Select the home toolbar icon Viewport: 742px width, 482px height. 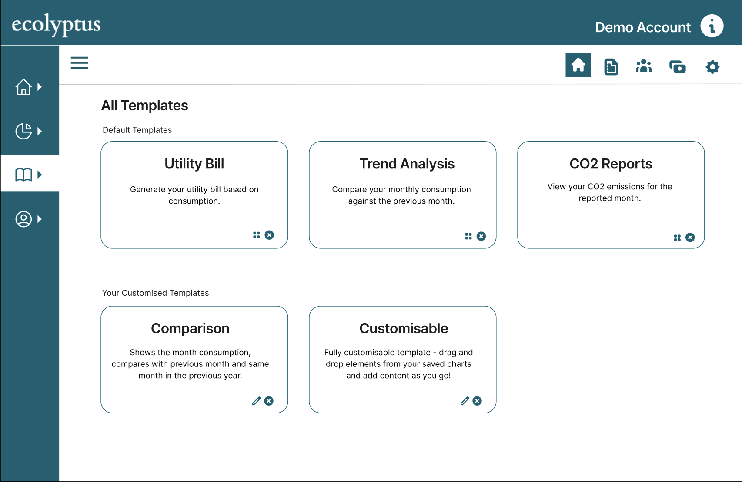click(578, 66)
